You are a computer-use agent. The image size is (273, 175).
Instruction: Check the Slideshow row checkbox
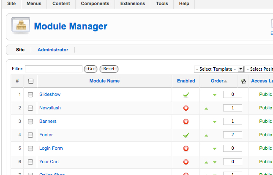click(30, 95)
